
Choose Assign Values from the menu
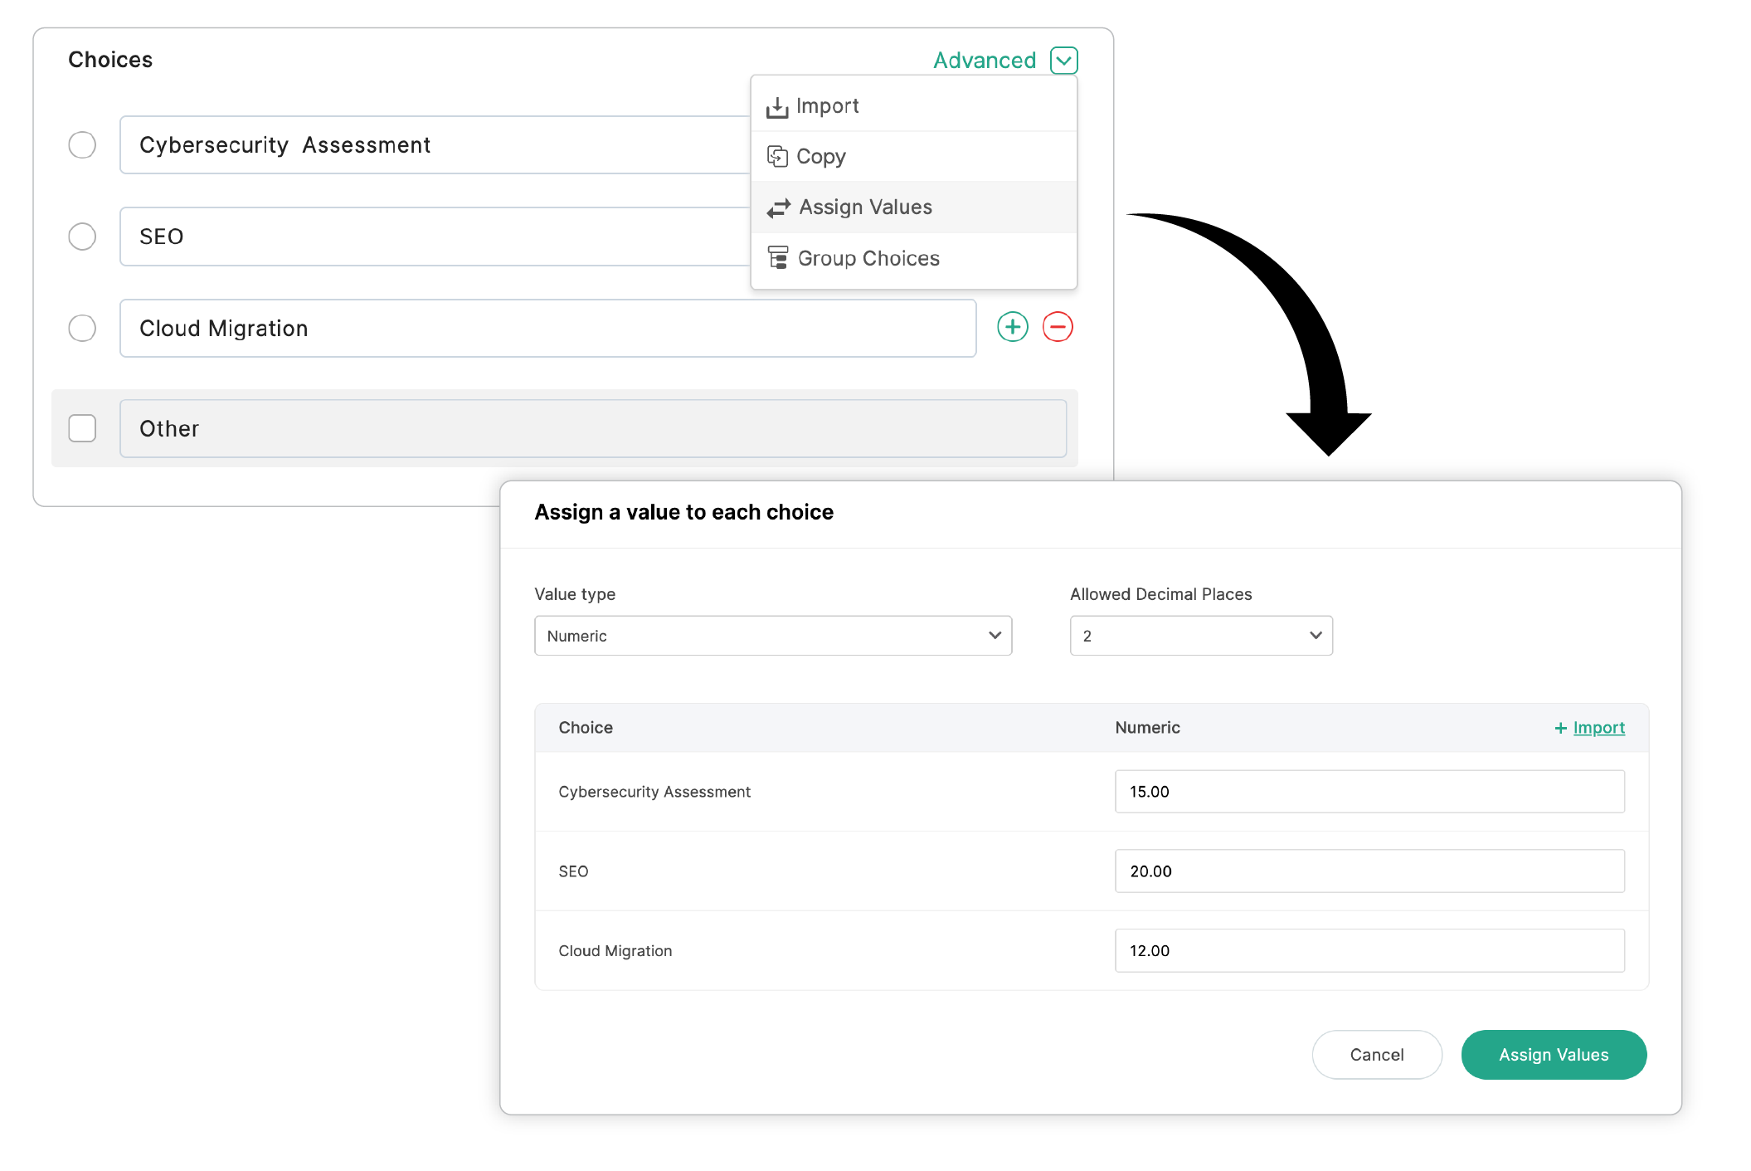click(865, 207)
